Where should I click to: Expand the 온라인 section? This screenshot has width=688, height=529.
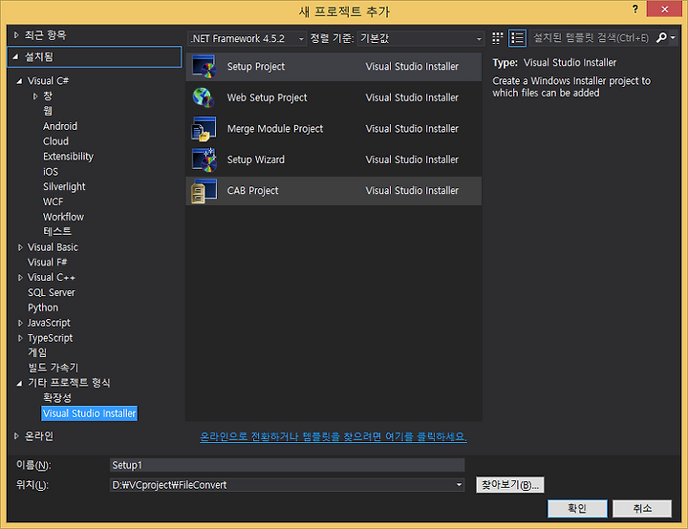pyautogui.click(x=16, y=436)
